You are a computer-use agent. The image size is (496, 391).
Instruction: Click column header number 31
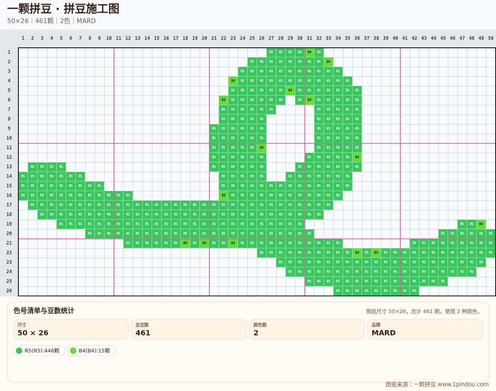click(309, 38)
